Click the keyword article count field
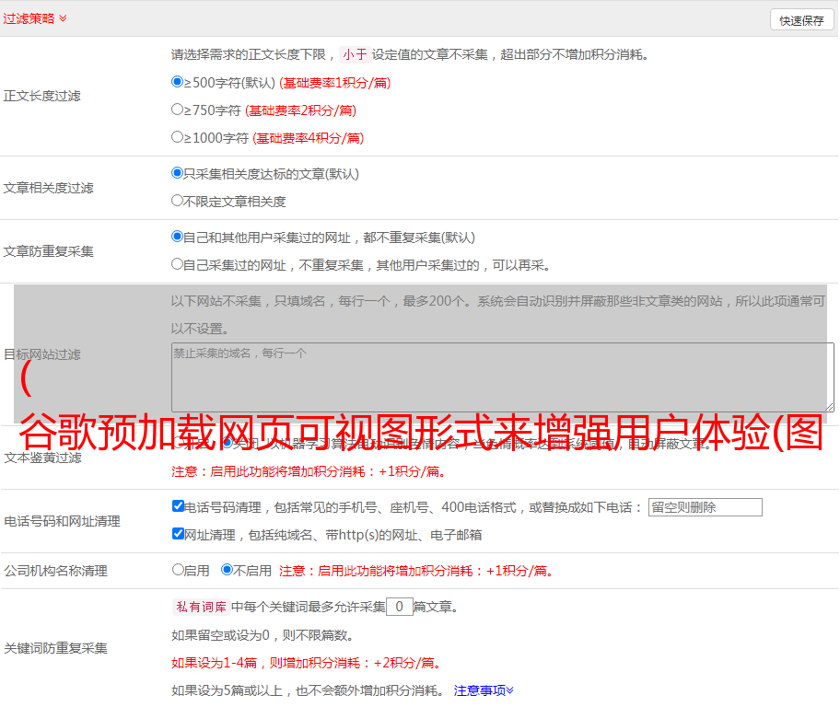 coord(399,607)
